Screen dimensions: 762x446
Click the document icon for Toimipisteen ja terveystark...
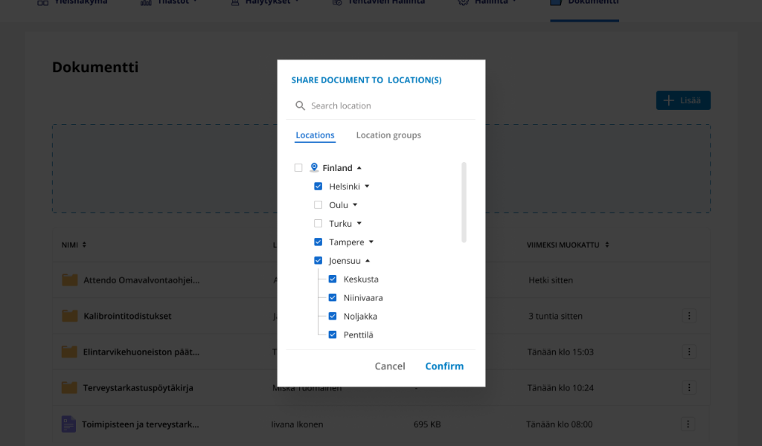tap(68, 424)
